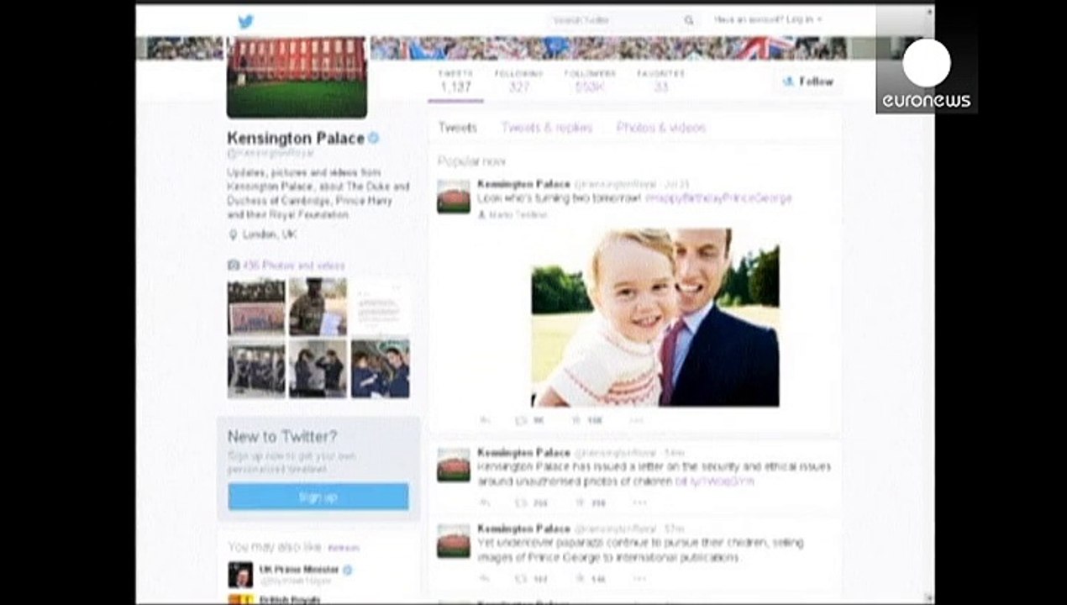Open the Tweets count 1,137 stat

[x=455, y=81]
